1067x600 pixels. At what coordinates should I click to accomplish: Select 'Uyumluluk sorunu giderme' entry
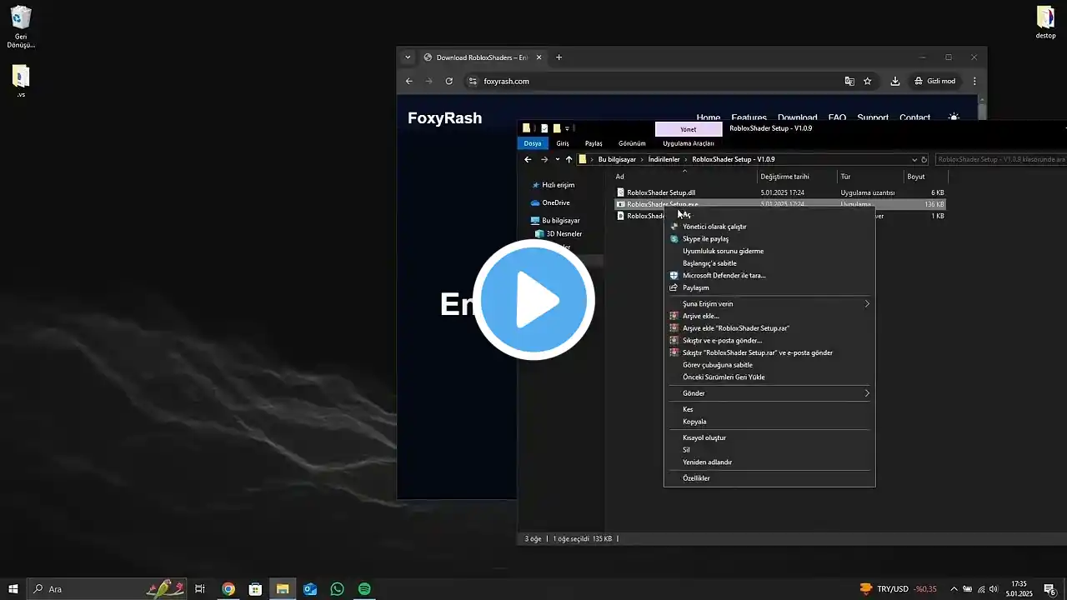[723, 251]
